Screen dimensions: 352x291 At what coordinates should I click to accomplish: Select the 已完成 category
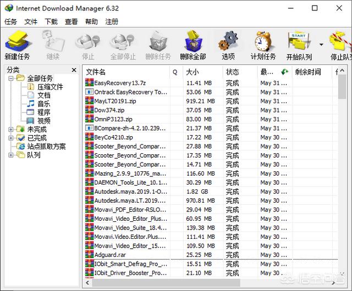point(37,138)
